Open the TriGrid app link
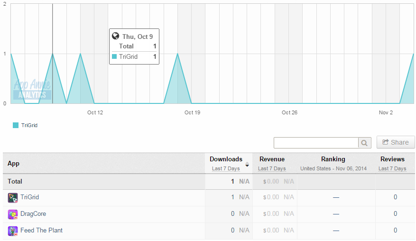 [x=30, y=197]
